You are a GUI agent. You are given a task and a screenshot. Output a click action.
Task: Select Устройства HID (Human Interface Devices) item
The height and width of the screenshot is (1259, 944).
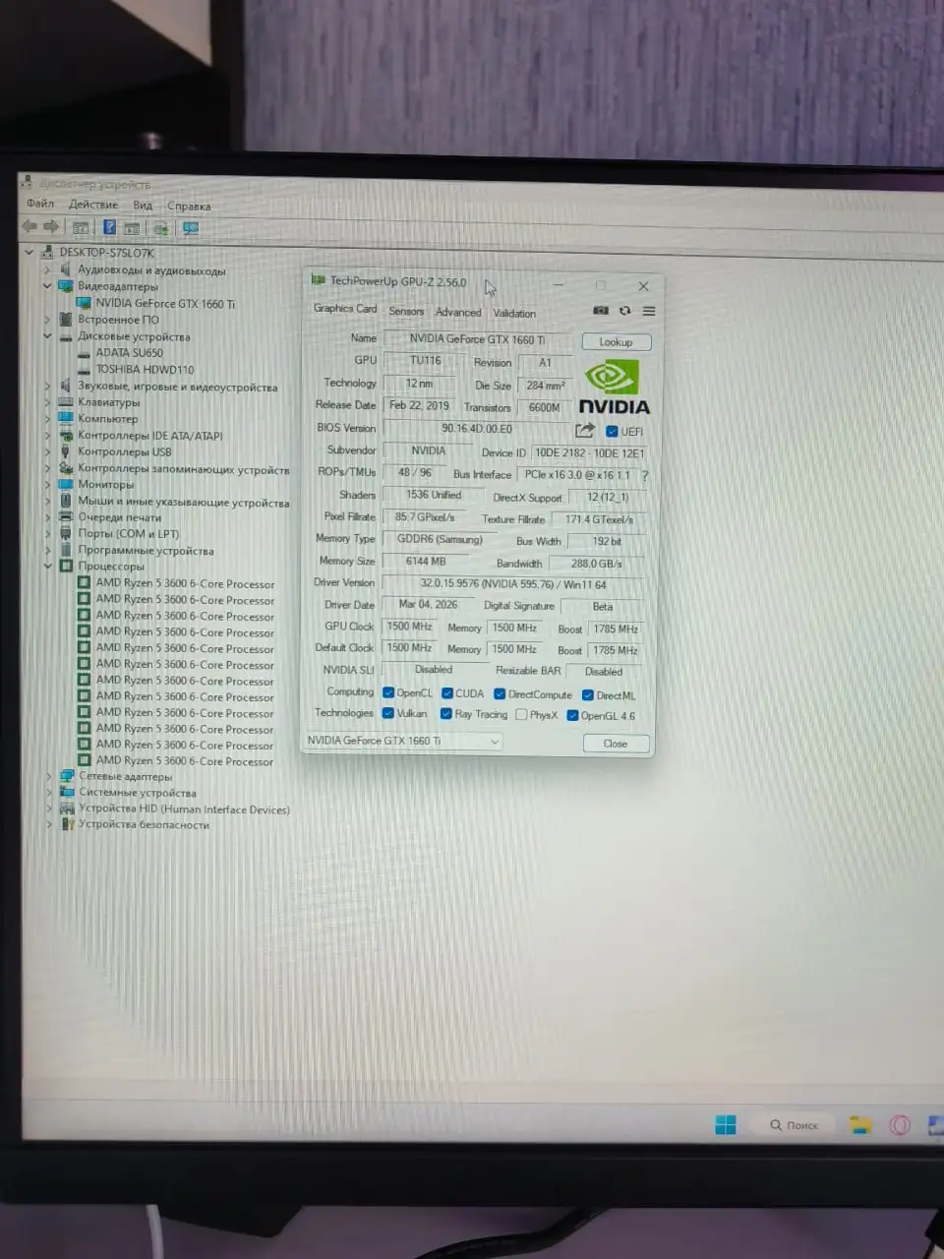coord(184,809)
